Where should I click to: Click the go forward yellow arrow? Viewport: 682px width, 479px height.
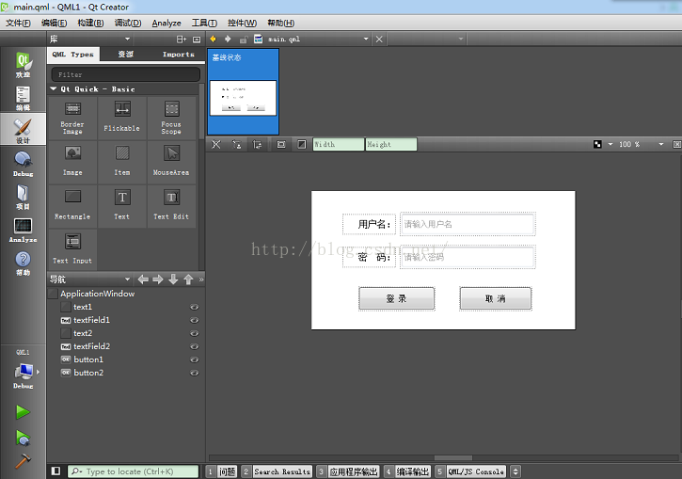pos(228,40)
